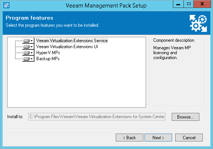Click the drive icon next to Hyper-V MPs

[26, 53]
